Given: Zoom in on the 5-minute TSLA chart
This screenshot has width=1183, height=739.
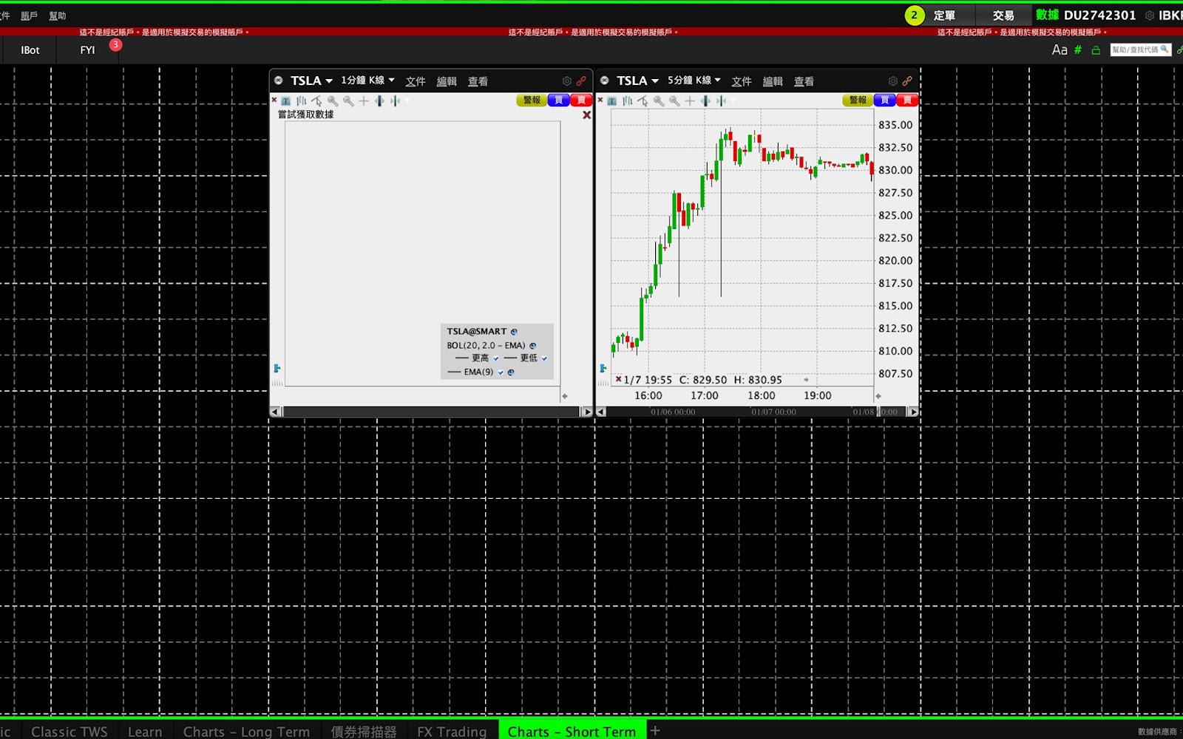Looking at the screenshot, I should click(x=659, y=101).
